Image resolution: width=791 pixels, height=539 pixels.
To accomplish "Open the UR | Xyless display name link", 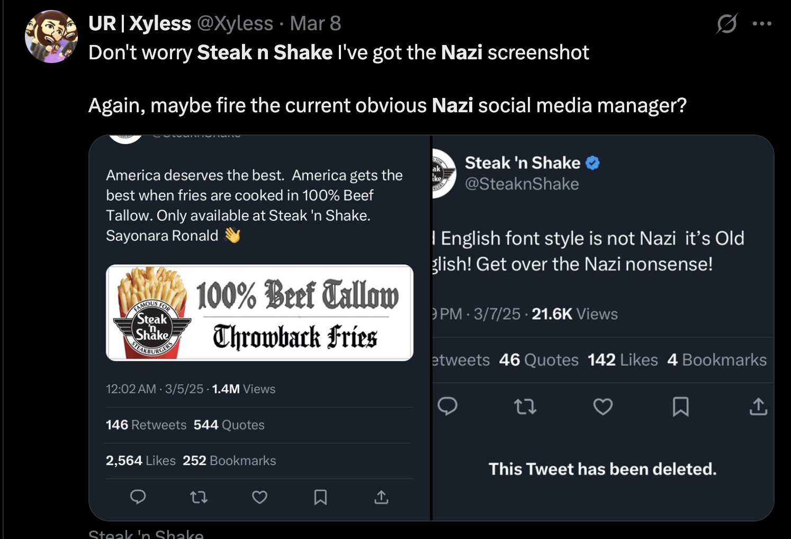I will click(140, 24).
